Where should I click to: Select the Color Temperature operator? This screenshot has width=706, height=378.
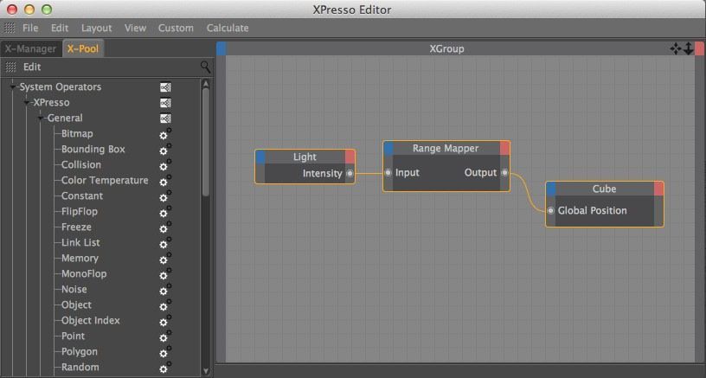point(105,181)
